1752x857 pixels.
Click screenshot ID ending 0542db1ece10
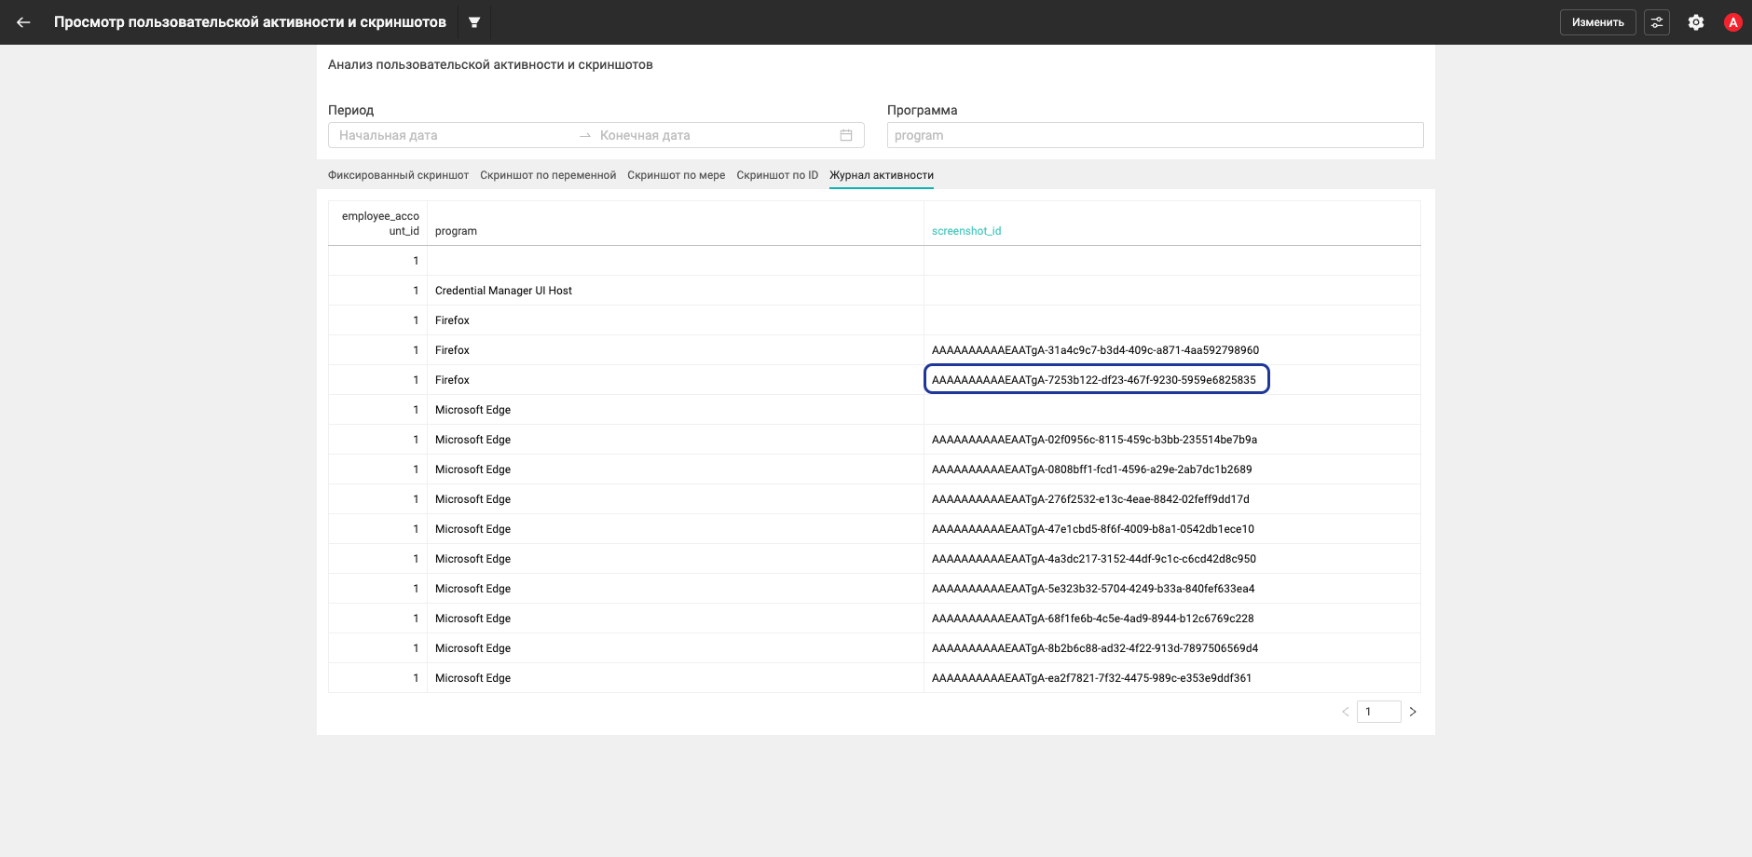click(x=1093, y=529)
